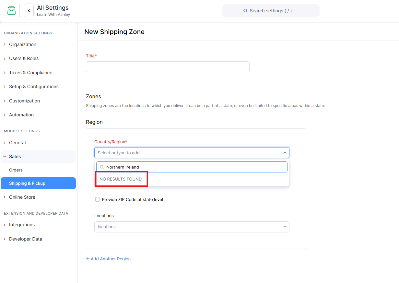The height and width of the screenshot is (283, 399).
Task: Click the back arrow button
Action: pos(29,11)
